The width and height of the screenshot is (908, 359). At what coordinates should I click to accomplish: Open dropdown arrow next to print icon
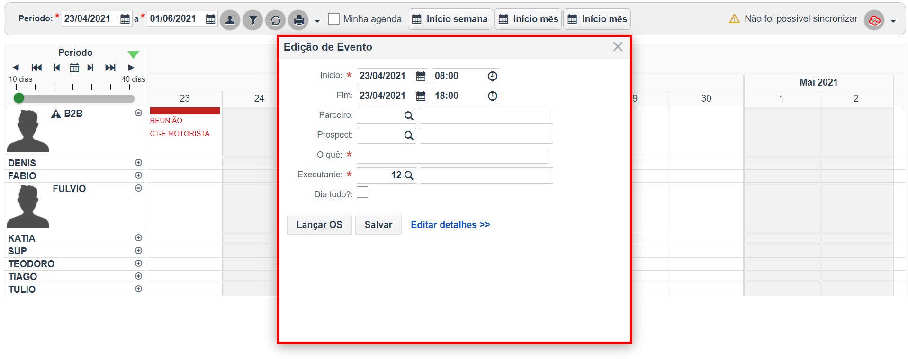(x=317, y=21)
